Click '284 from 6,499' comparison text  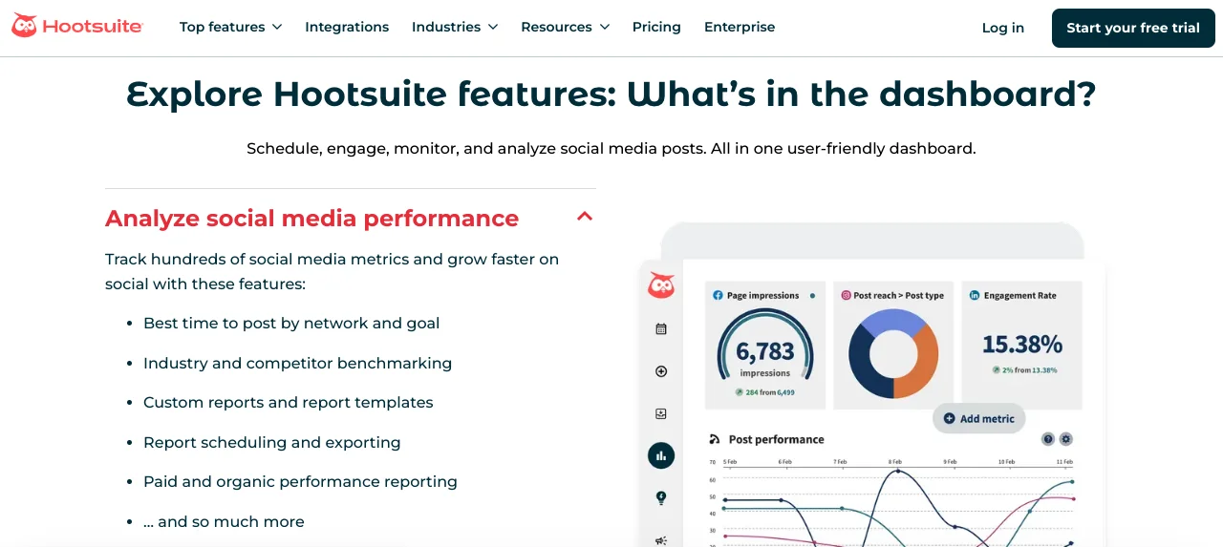pos(770,392)
